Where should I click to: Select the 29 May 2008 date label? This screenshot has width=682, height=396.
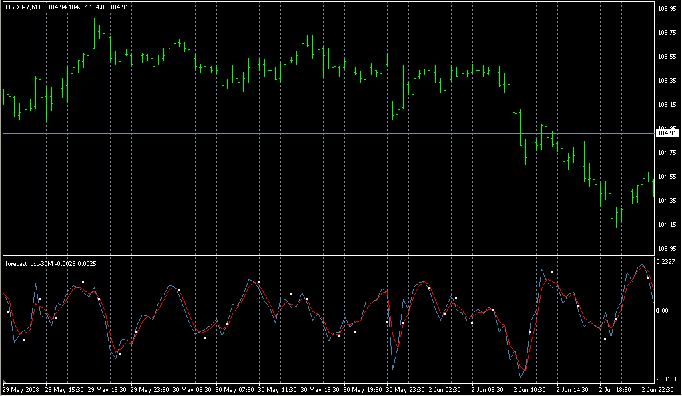[x=21, y=389]
